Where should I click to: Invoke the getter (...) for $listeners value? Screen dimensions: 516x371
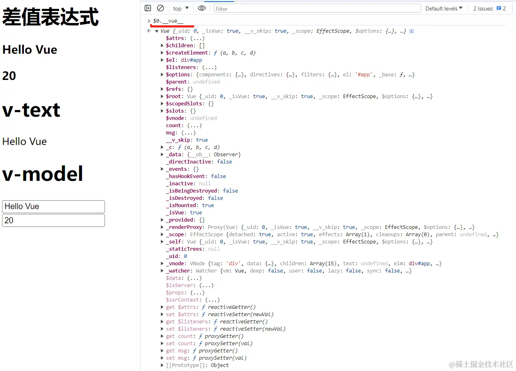pyautogui.click(x=209, y=67)
